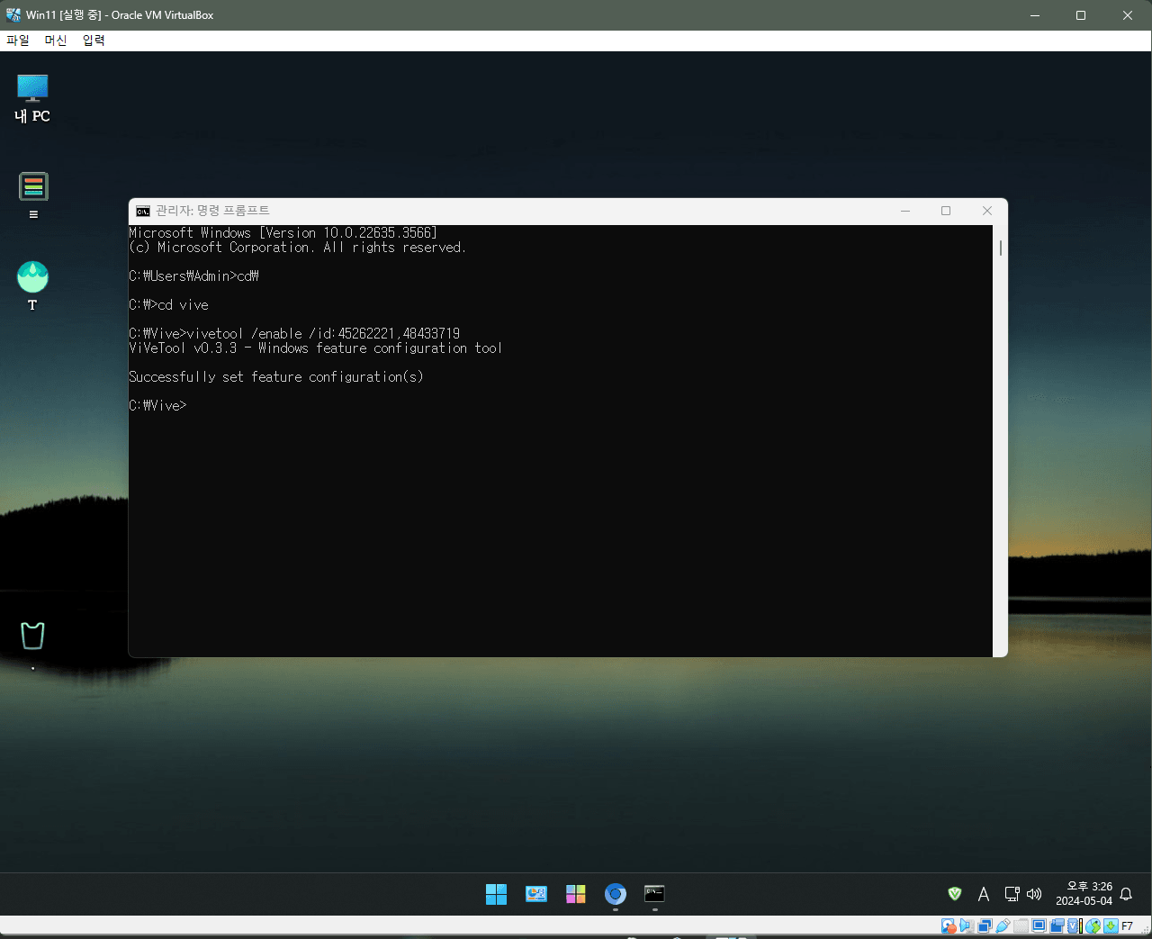Click the VirtualBox mouse integration indicator
Image resolution: width=1152 pixels, height=939 pixels.
pyautogui.click(x=1093, y=925)
